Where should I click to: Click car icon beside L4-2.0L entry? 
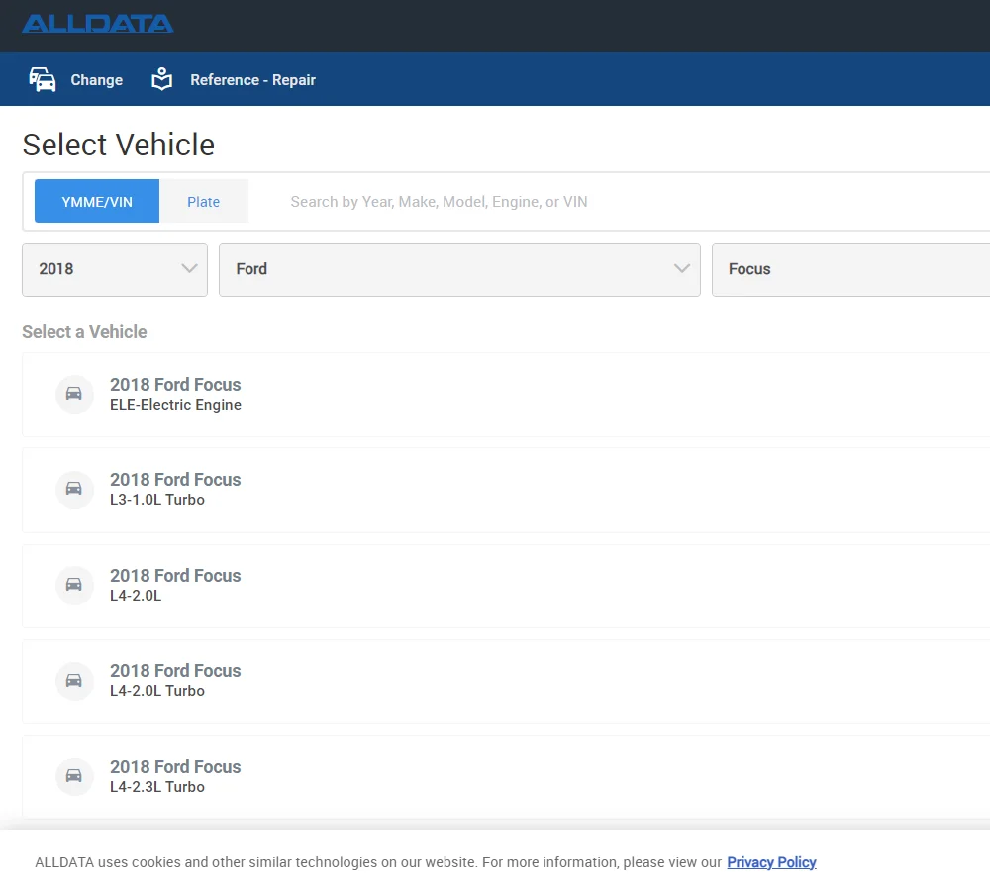(x=74, y=585)
